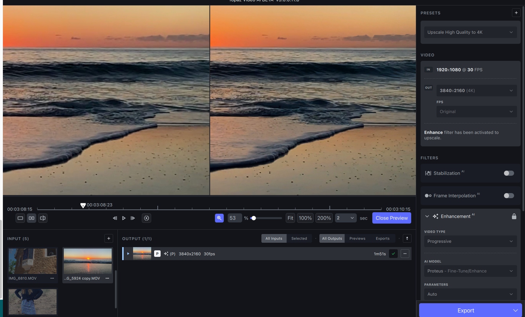525x317 pixels.
Task: Step back one frame
Action: coord(115,218)
